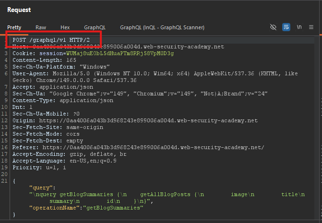Click the Accept-Encoding: gzip, deflate, br header
Image resolution: width=322 pixels, height=223 pixels.
70,154
